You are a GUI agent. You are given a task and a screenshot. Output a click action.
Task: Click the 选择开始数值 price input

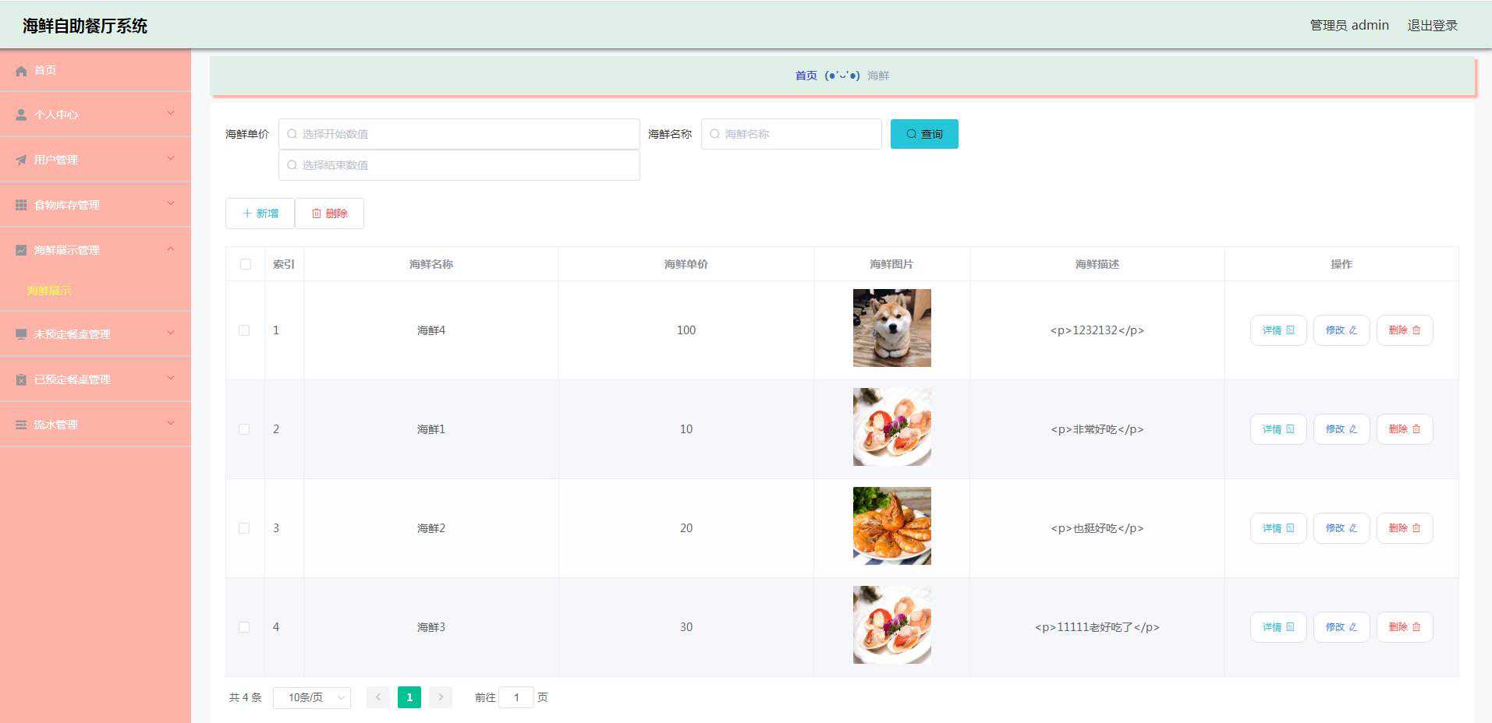[459, 134]
